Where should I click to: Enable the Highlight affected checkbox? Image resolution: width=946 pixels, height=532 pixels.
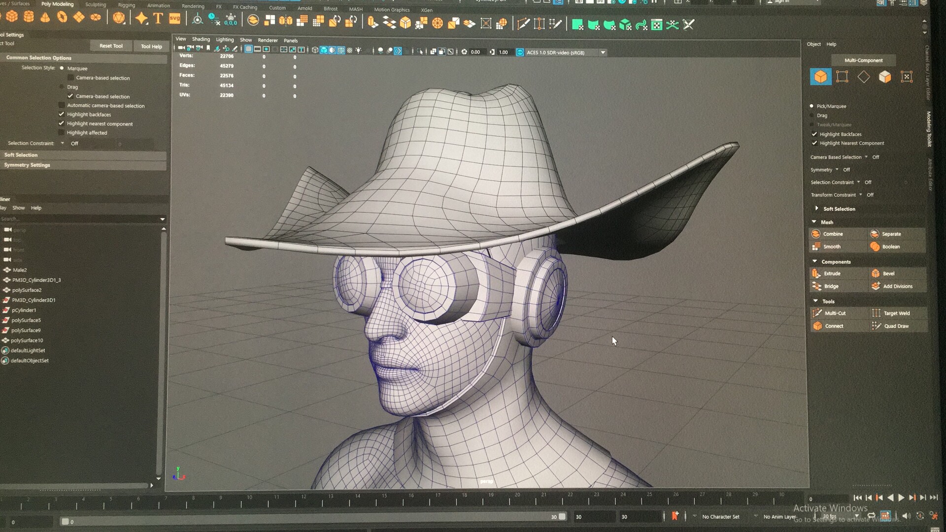(61, 132)
